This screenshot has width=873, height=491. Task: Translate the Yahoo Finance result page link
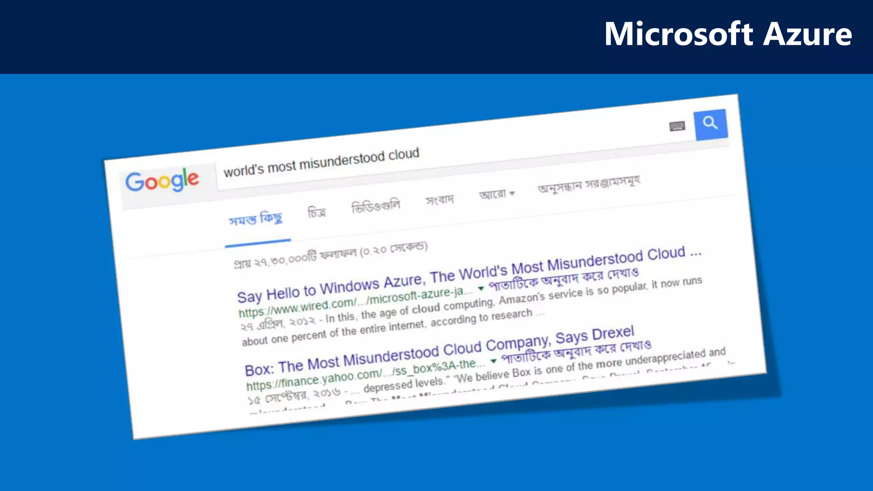[576, 352]
